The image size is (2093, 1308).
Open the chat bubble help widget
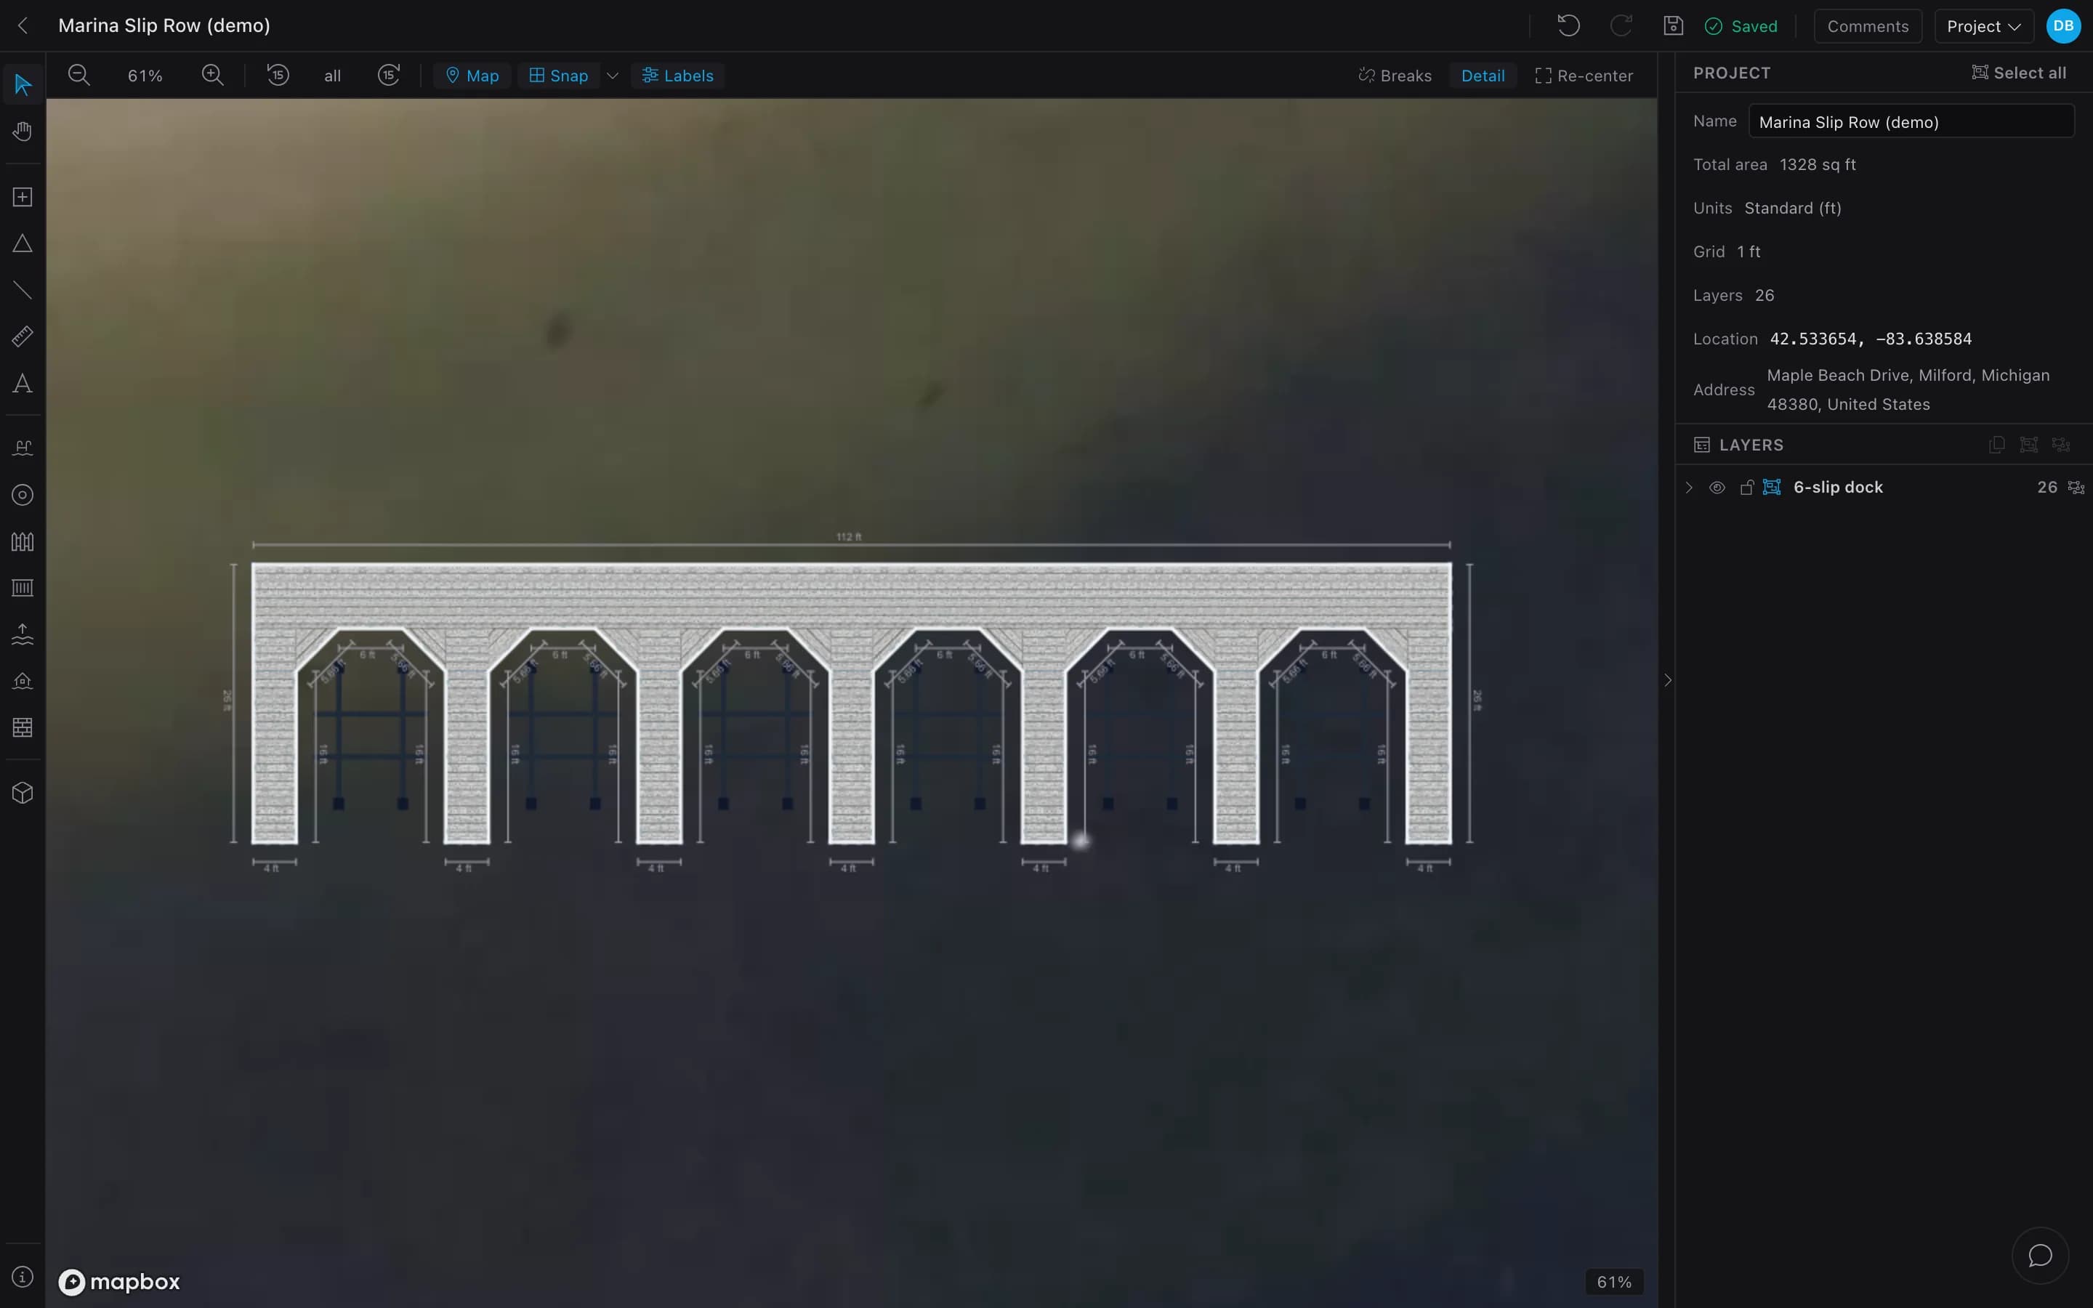[x=2040, y=1255]
